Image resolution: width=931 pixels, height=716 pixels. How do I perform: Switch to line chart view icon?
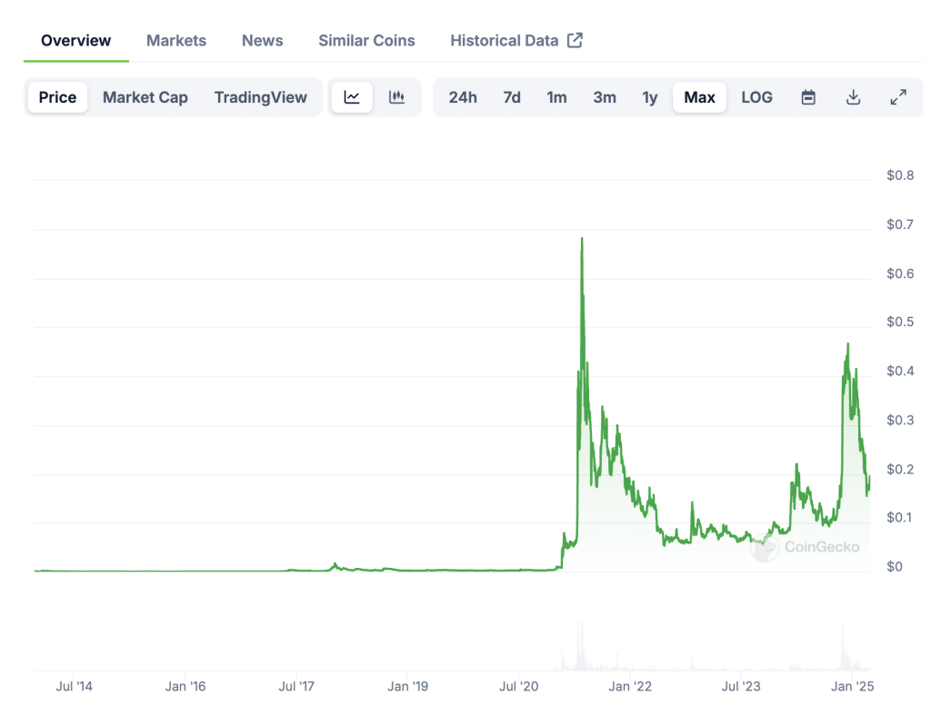tap(352, 97)
